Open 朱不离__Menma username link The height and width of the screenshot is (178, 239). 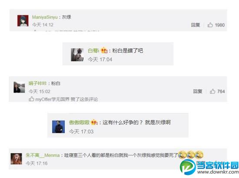tap(43, 155)
